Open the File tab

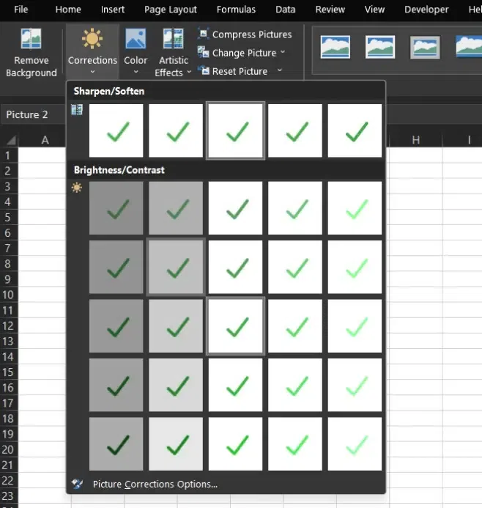coord(21,10)
